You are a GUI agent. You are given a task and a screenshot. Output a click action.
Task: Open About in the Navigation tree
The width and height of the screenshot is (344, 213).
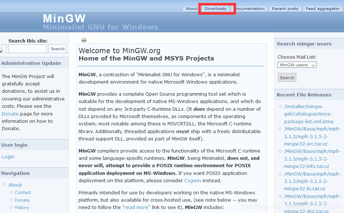15,185
